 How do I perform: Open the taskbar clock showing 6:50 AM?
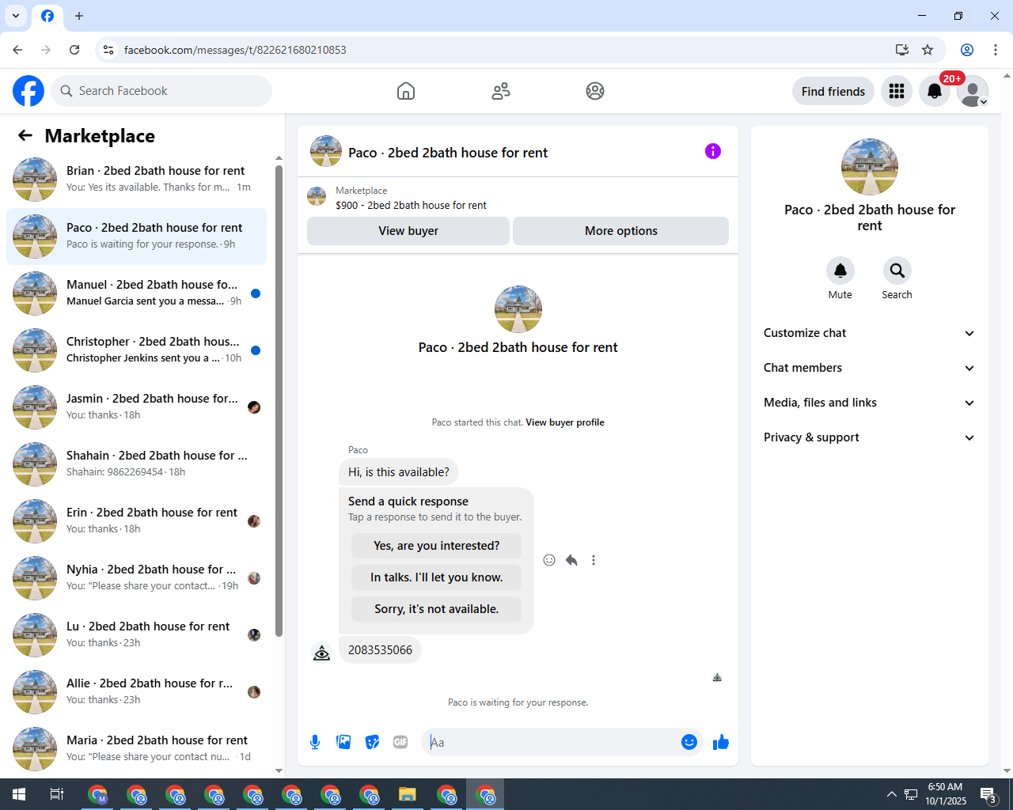pyautogui.click(x=946, y=794)
